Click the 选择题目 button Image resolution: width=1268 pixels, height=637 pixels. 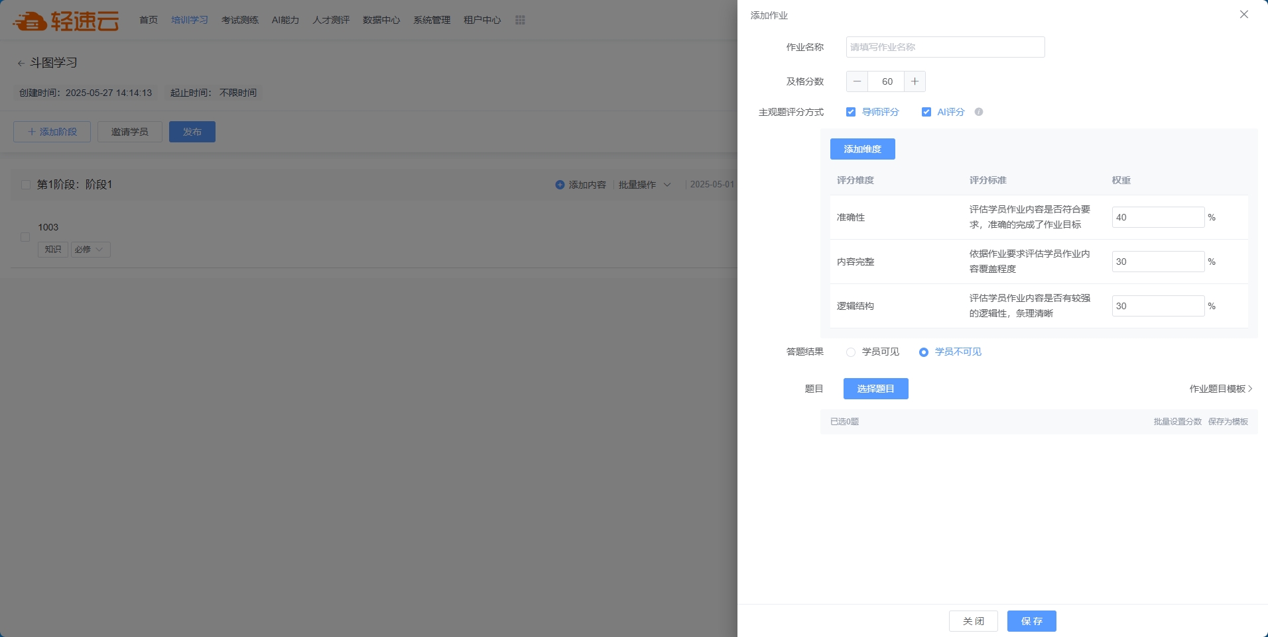coord(875,389)
